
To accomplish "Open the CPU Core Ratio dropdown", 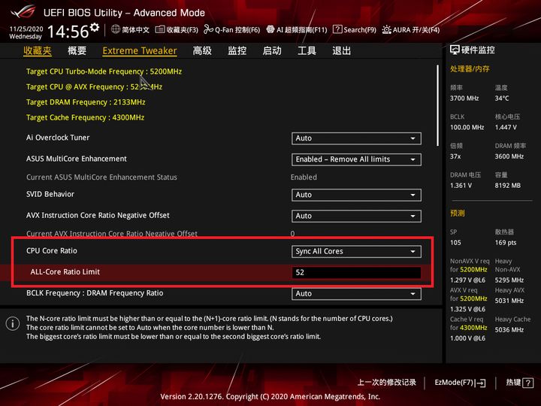I will coord(356,251).
